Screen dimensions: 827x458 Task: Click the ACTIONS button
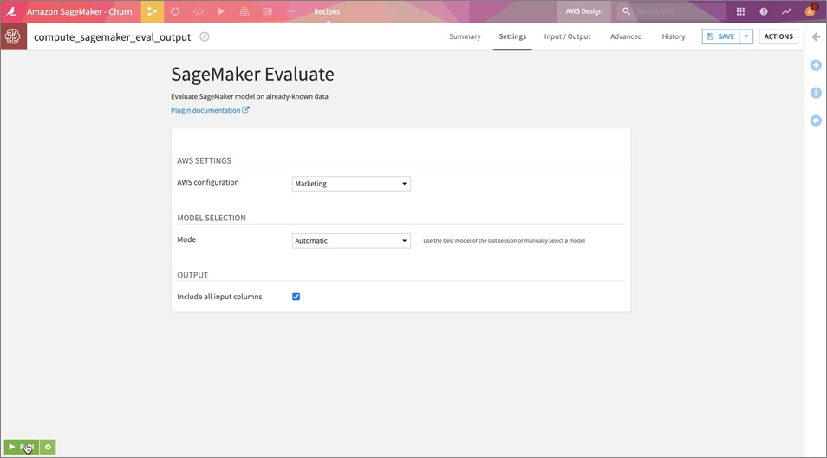click(x=778, y=36)
